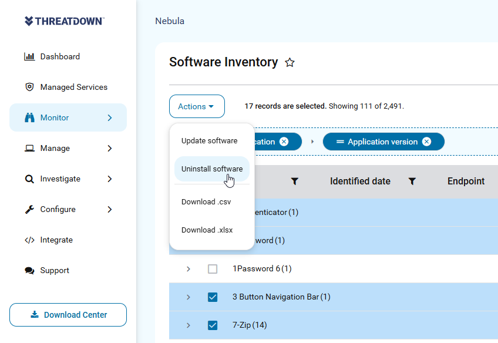Open the Support section

54,271
